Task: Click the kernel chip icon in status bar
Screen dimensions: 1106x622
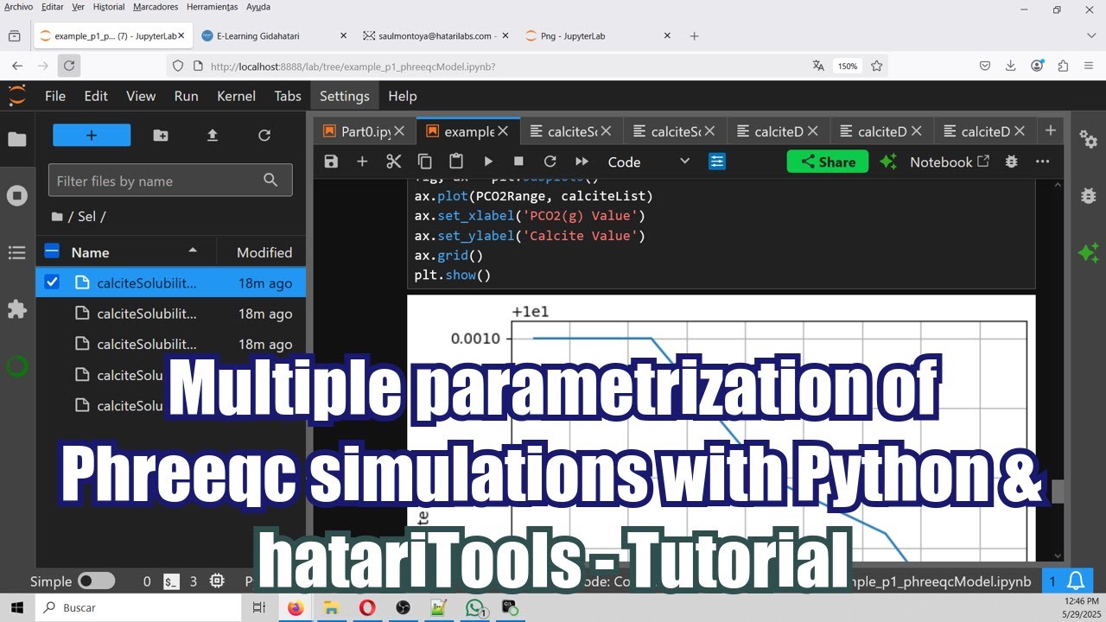Action: pos(217,581)
